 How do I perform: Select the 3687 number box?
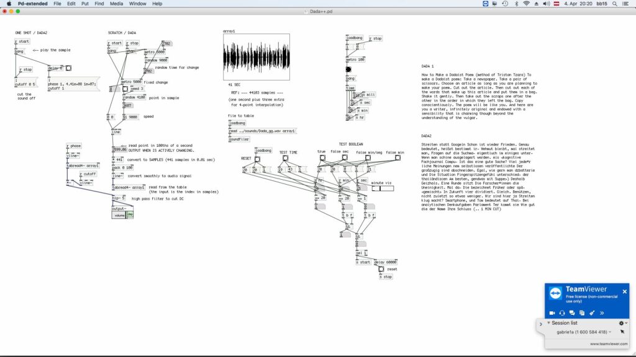(x=128, y=105)
